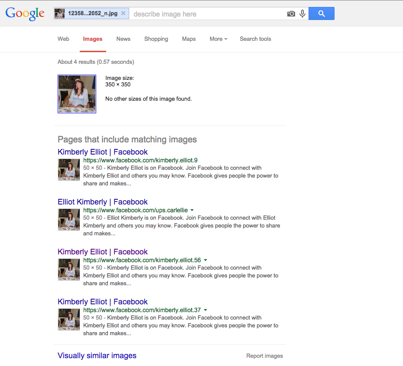The height and width of the screenshot is (366, 403).
Task: Click thumbnail next to kimberly.elliot.37 result
Action: 68,320
